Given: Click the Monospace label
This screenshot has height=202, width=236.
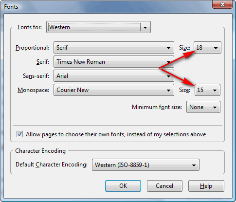Looking at the screenshot, I should pyautogui.click(x=33, y=90).
